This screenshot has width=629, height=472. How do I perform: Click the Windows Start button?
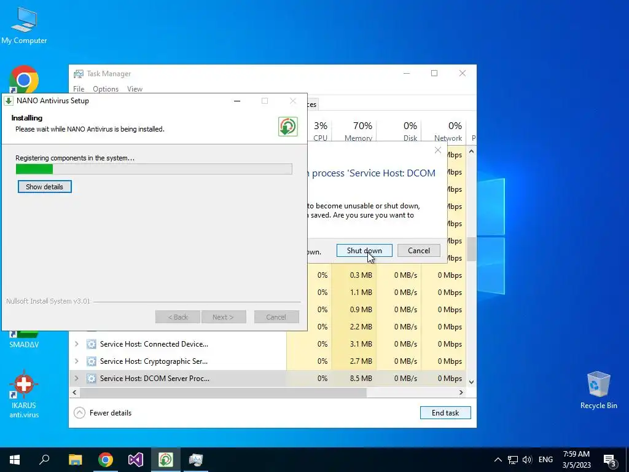pos(15,460)
